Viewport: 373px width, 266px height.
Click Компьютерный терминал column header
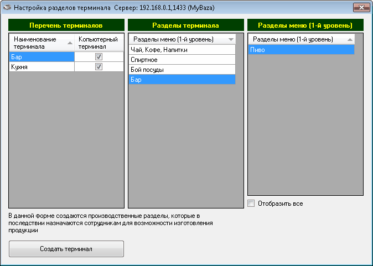[x=99, y=43]
